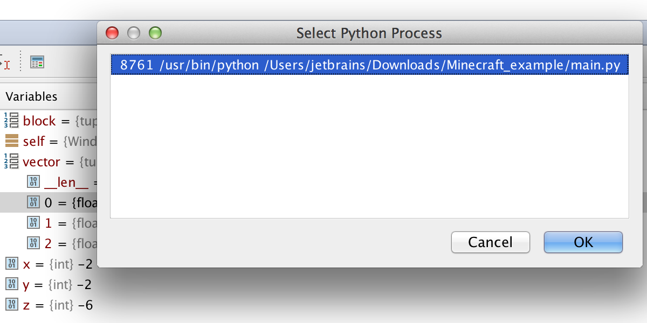Click the tuple icon beside the block variable
This screenshot has width=647, height=323.
(x=11, y=121)
